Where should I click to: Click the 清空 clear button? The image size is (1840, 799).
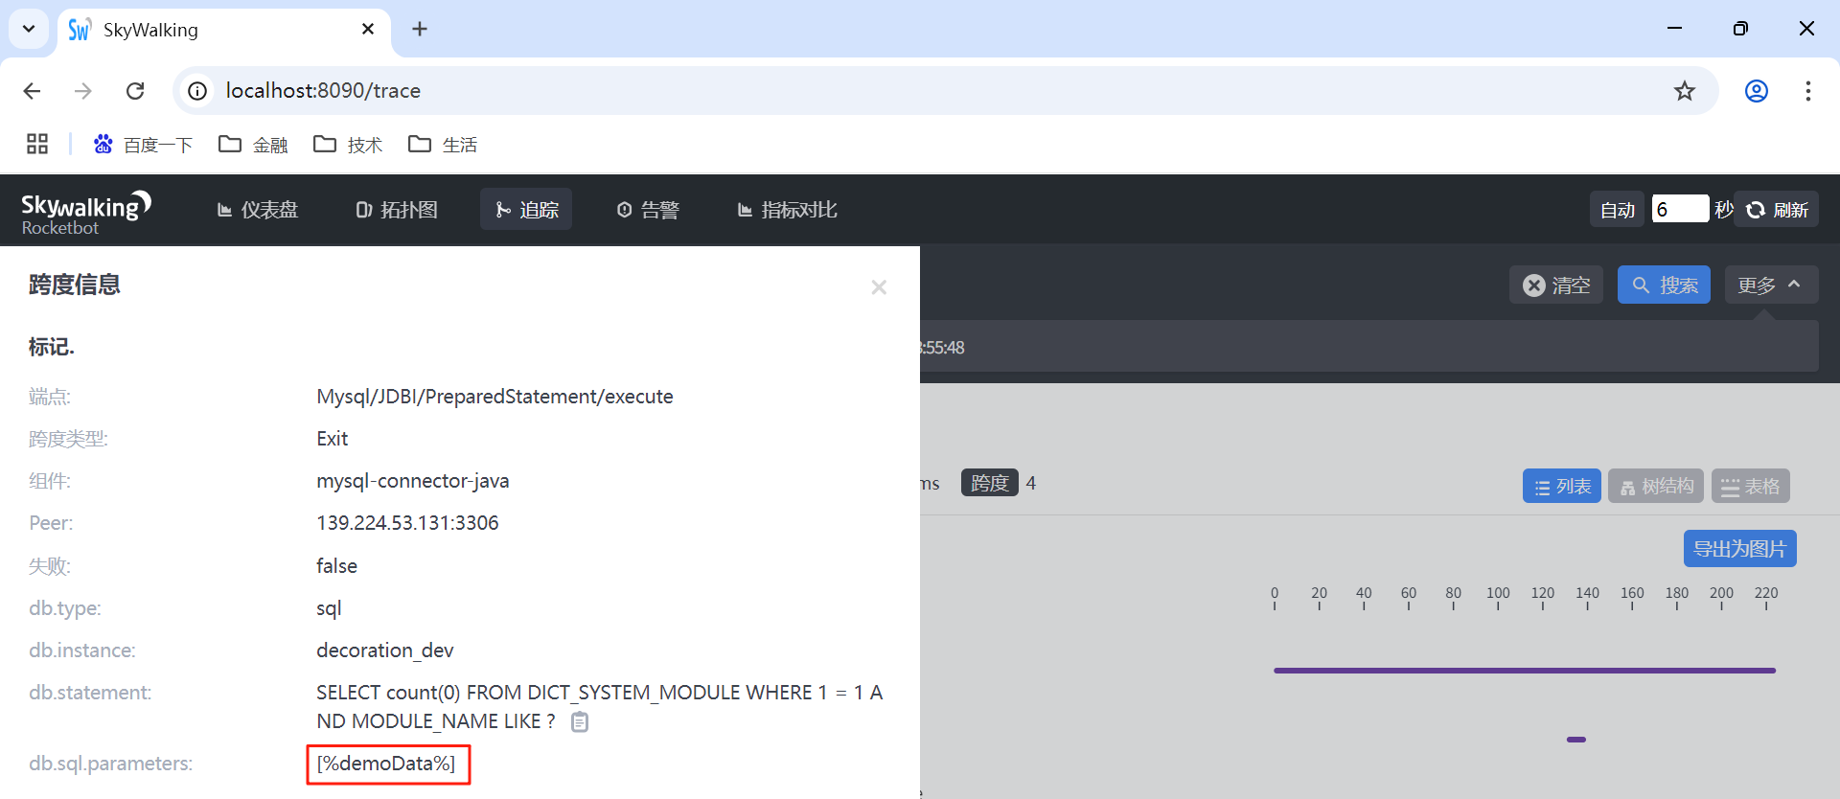tap(1556, 285)
